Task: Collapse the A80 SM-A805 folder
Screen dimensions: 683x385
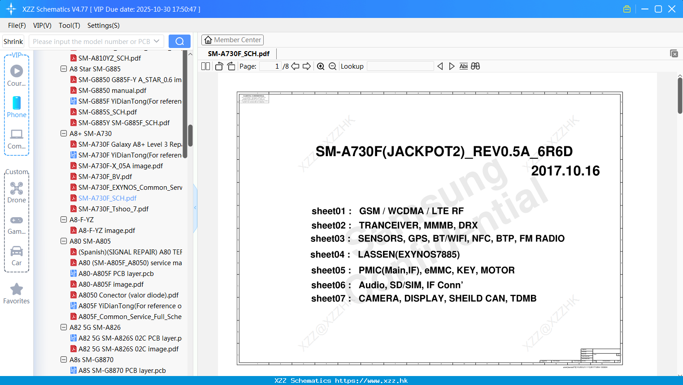Action: point(64,241)
